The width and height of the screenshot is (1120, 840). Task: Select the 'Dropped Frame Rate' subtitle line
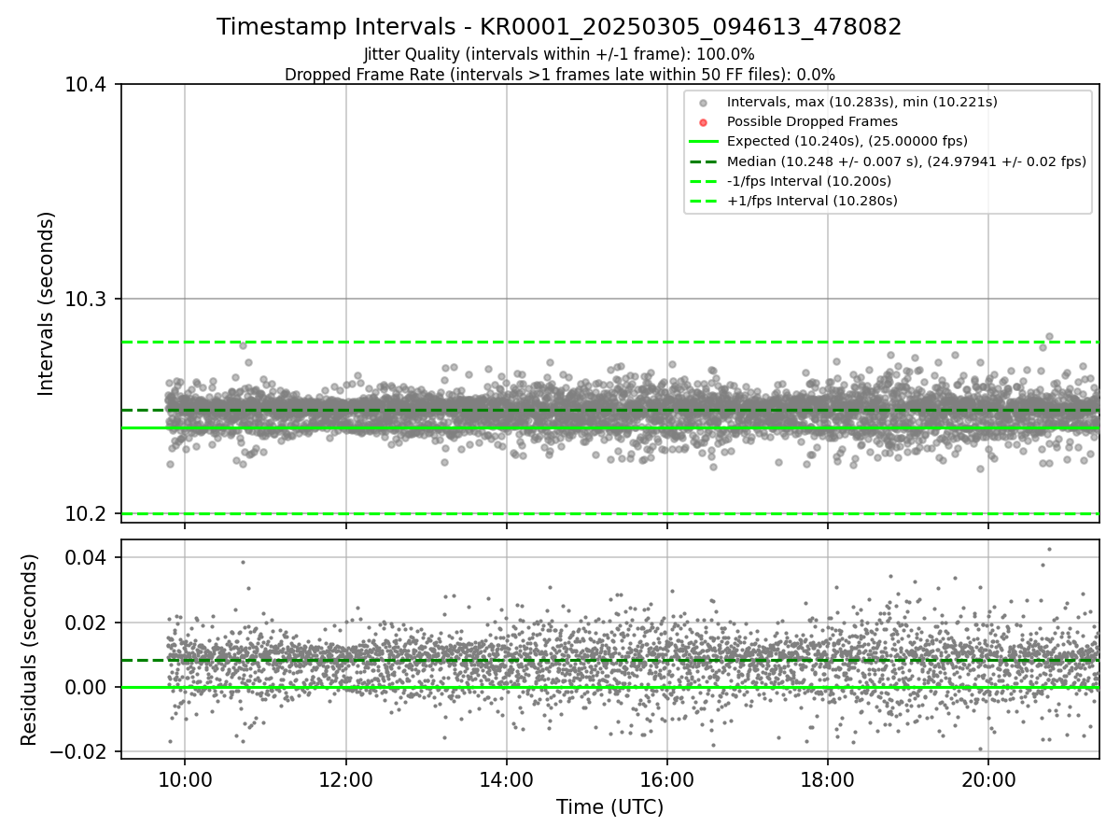coord(559,75)
